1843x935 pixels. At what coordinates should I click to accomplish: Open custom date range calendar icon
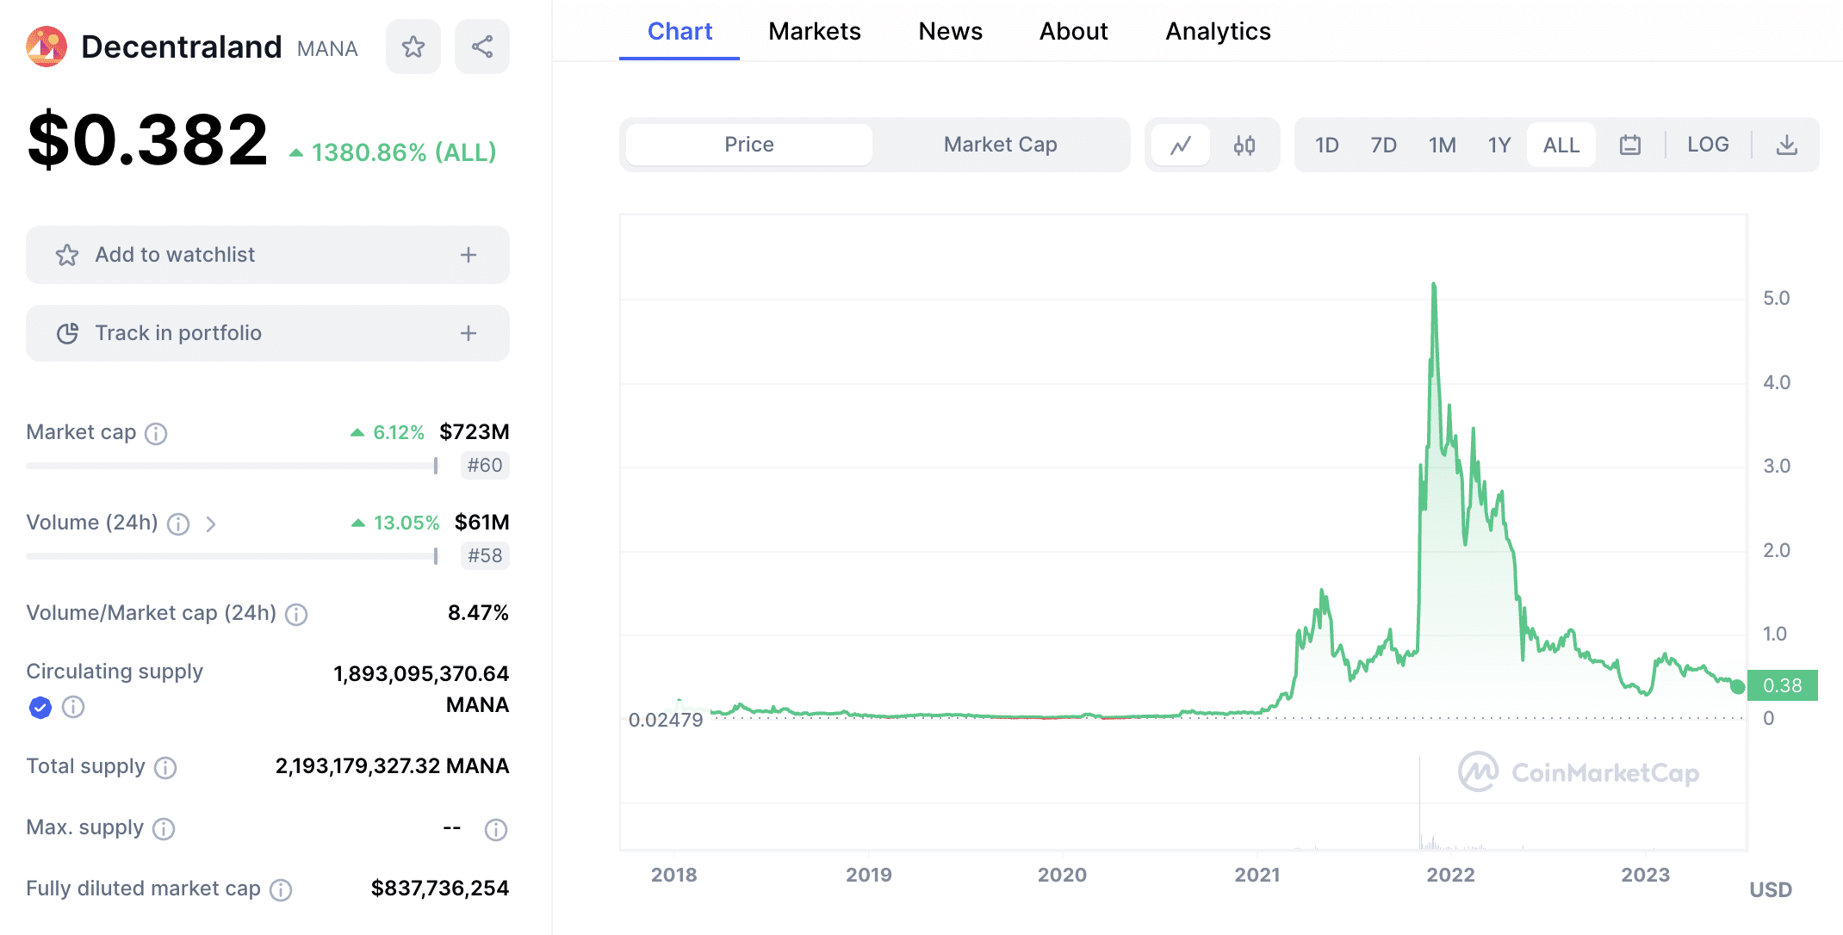1630,145
